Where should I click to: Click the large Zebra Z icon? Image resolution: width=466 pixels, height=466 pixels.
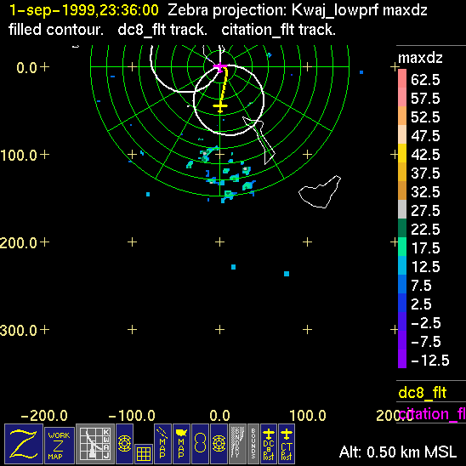tap(24, 444)
